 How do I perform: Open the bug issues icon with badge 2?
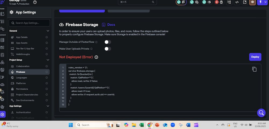(x=219, y=2)
